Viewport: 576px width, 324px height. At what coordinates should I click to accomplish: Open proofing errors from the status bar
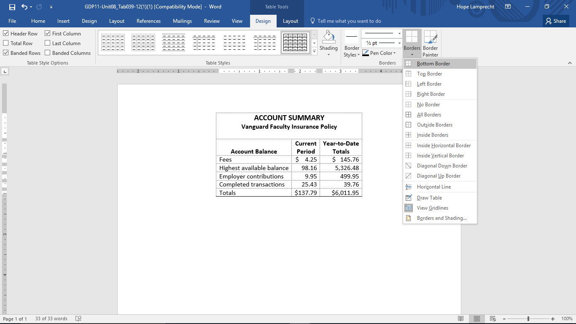[x=78, y=319]
